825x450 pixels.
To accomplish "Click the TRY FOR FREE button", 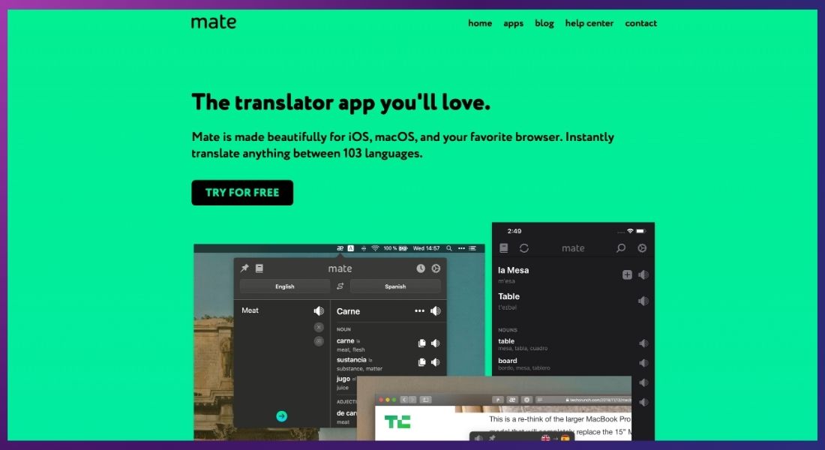I will click(241, 192).
